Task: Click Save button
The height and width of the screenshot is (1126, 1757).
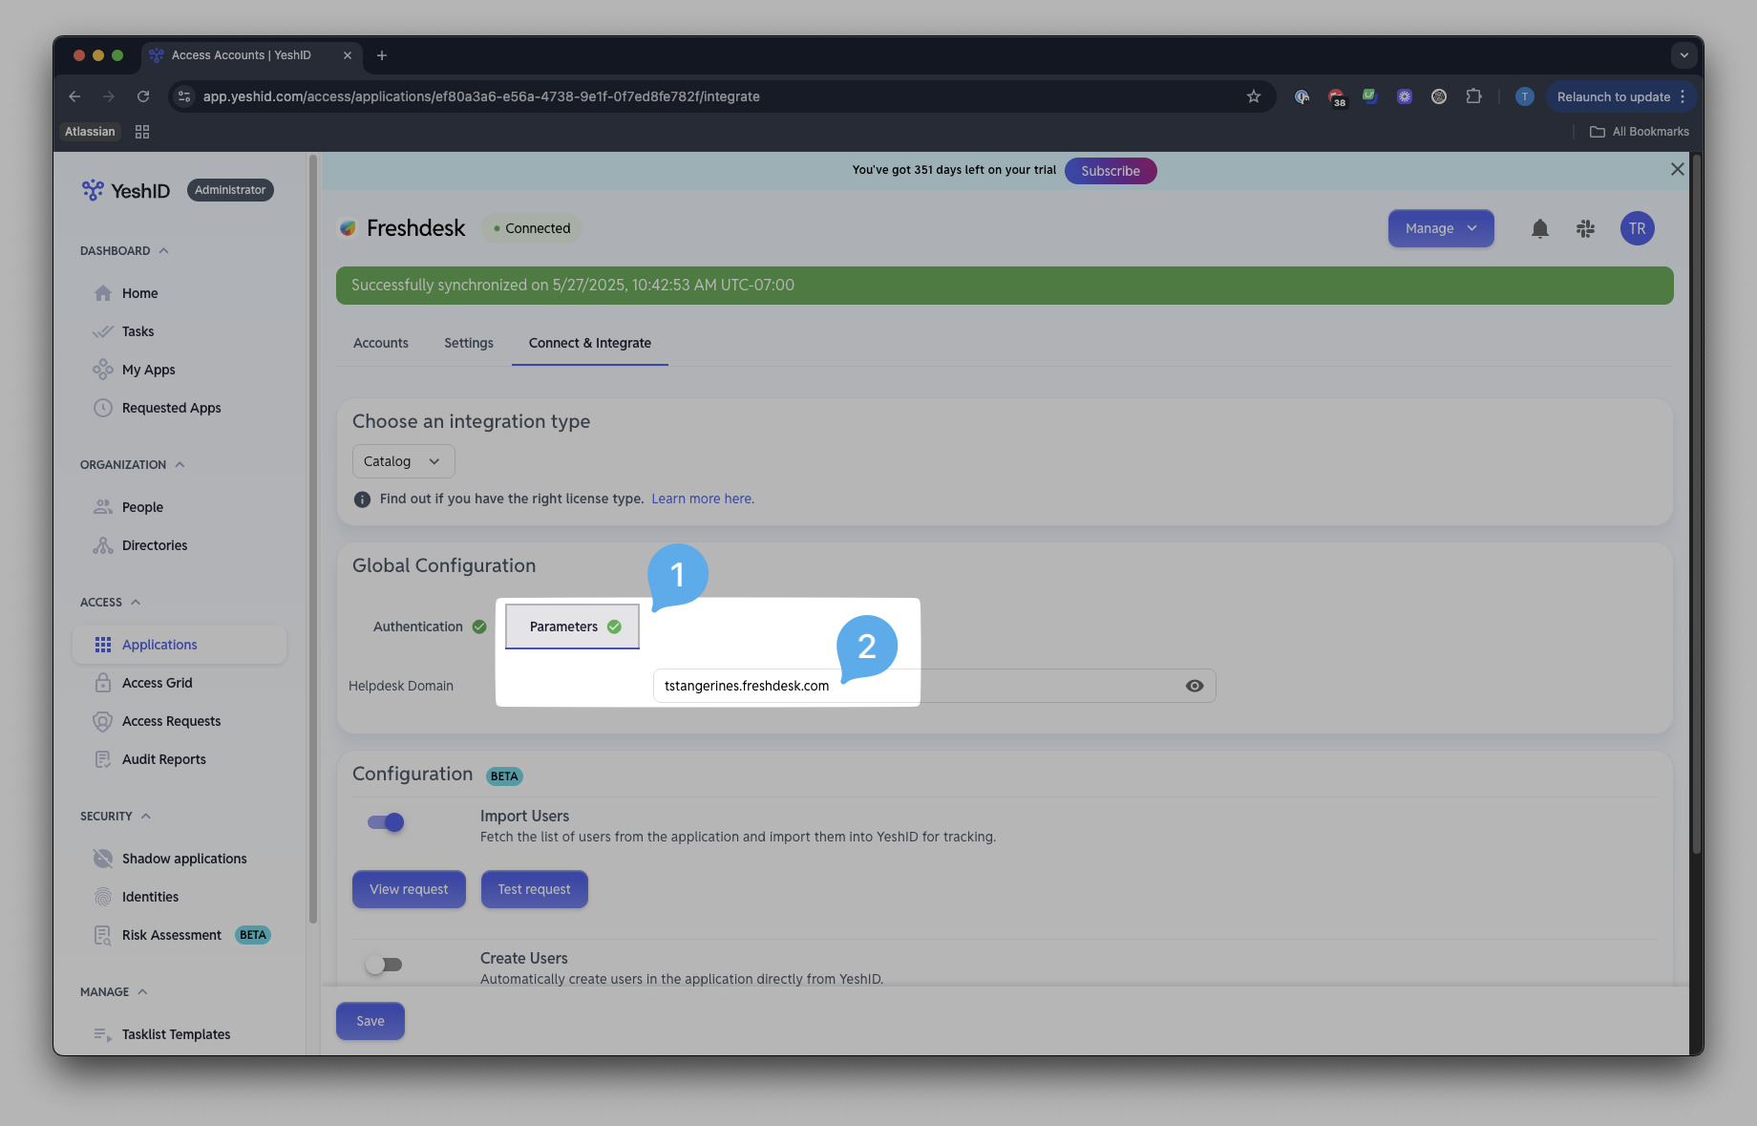Action: pos(370,1021)
